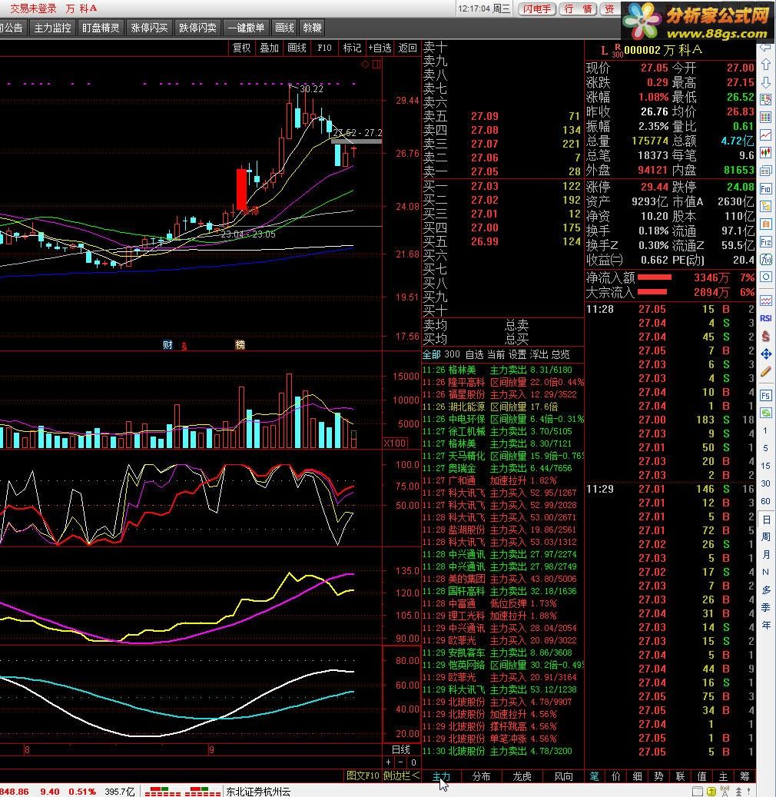Click the yellow status bar icon
The width and height of the screenshot is (776, 797).
[x=711, y=792]
